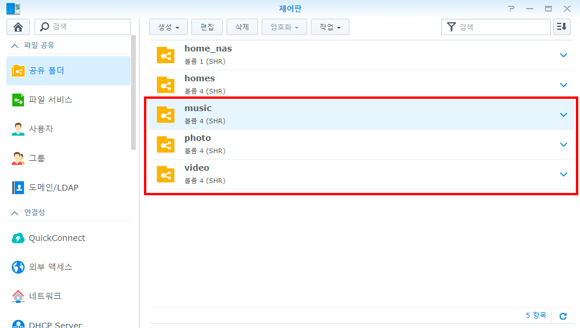Click the sidebar search field
Screen dimensions: 580x328
(x=83, y=27)
